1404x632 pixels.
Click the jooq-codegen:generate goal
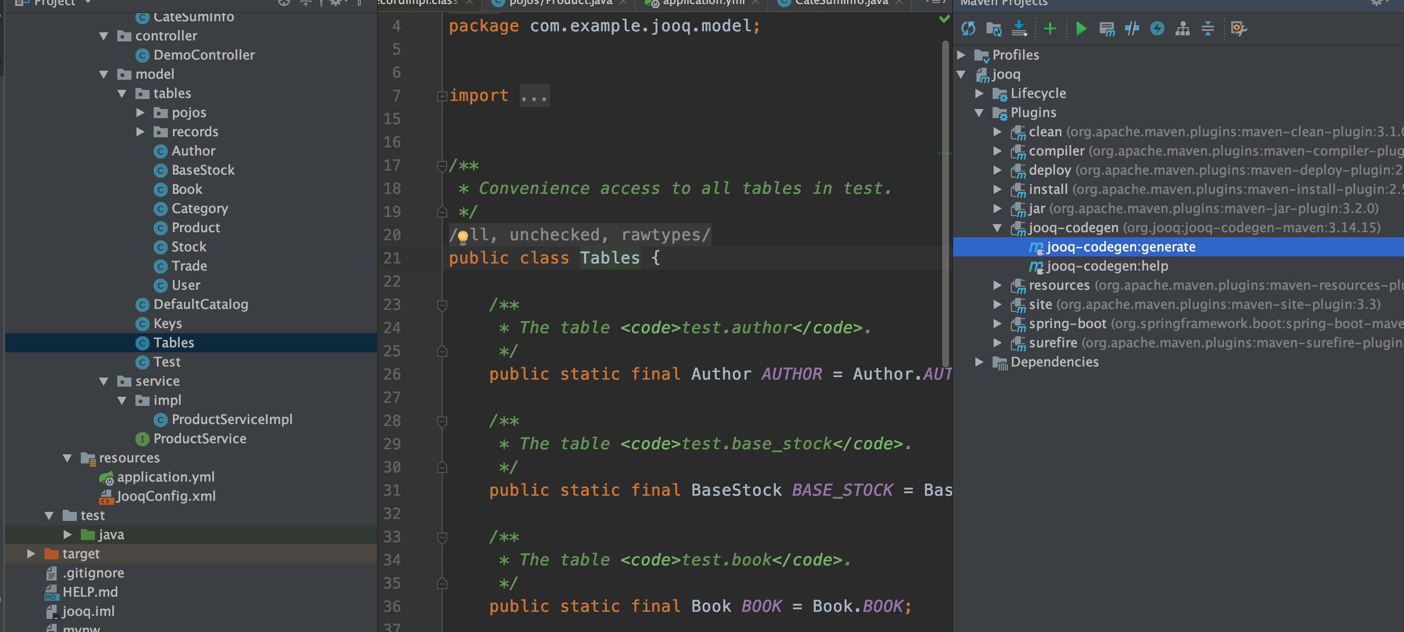coord(1120,247)
